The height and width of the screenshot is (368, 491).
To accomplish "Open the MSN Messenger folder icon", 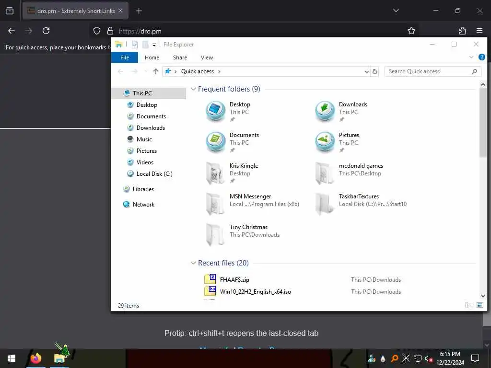I will (x=215, y=203).
